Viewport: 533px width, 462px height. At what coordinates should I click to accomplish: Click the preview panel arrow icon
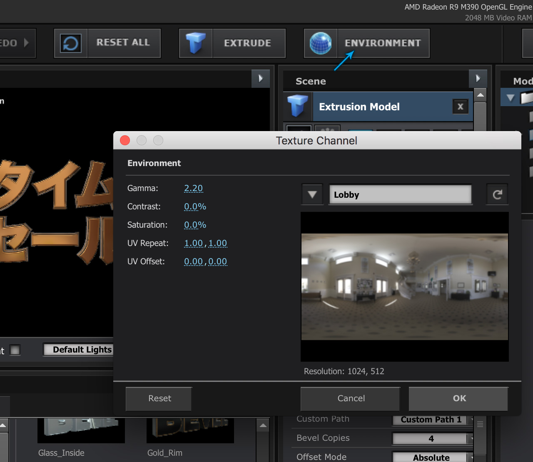(x=261, y=78)
